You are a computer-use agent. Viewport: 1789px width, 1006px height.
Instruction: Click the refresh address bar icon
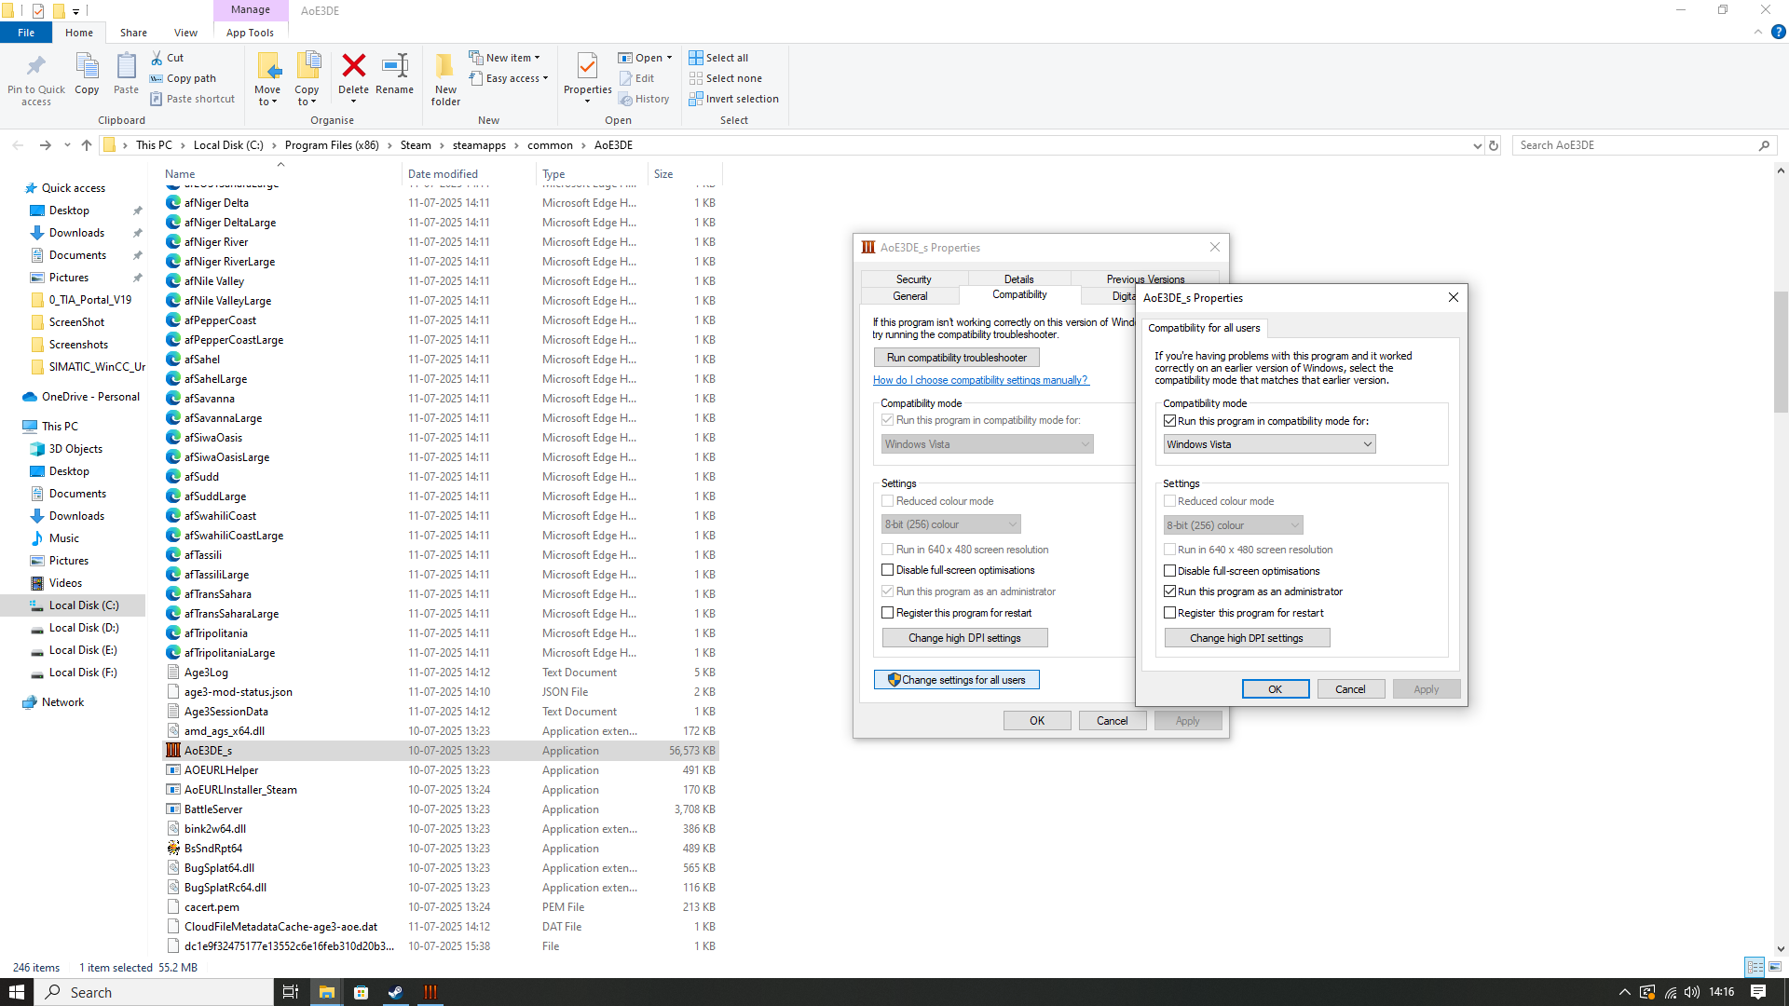click(1494, 145)
